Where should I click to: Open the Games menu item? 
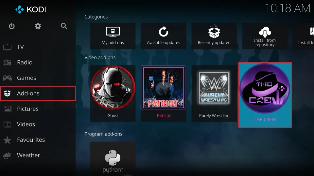[38, 78]
